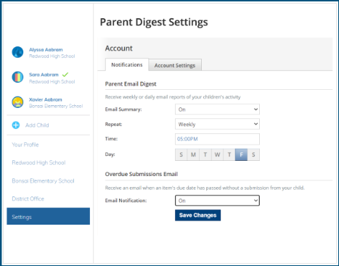Select the Settings sidebar item
This screenshot has height=266, width=339.
[x=49, y=216]
